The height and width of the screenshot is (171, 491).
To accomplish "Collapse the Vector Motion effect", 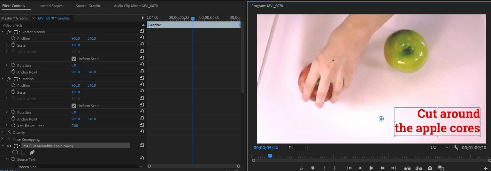I will pyautogui.click(x=3, y=32).
